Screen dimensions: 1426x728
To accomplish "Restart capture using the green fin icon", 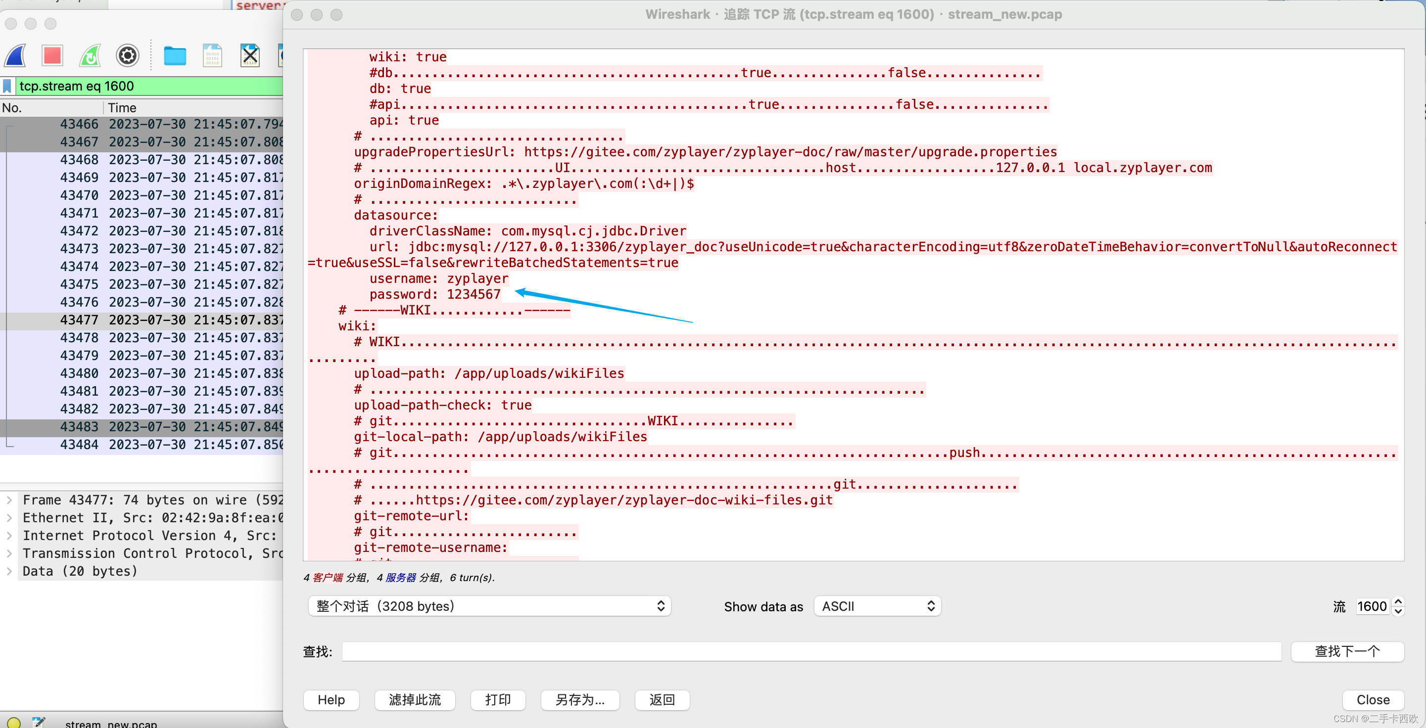I will pyautogui.click(x=90, y=56).
